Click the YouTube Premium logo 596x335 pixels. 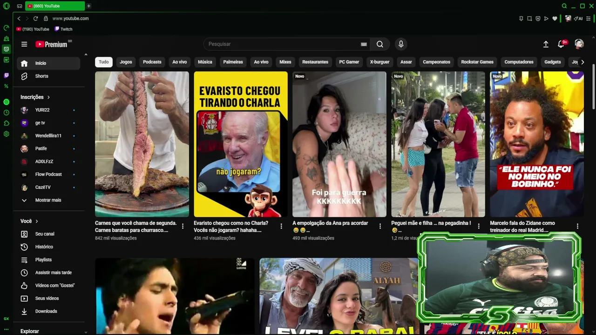(x=52, y=44)
